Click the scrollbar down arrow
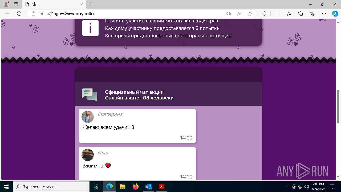Screen dimensions: 341x192 coord(338,177)
